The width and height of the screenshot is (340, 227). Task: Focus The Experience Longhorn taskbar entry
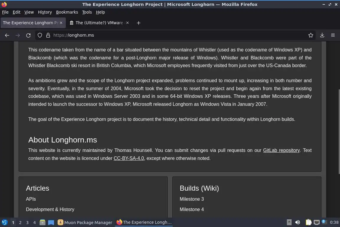tap(144, 222)
